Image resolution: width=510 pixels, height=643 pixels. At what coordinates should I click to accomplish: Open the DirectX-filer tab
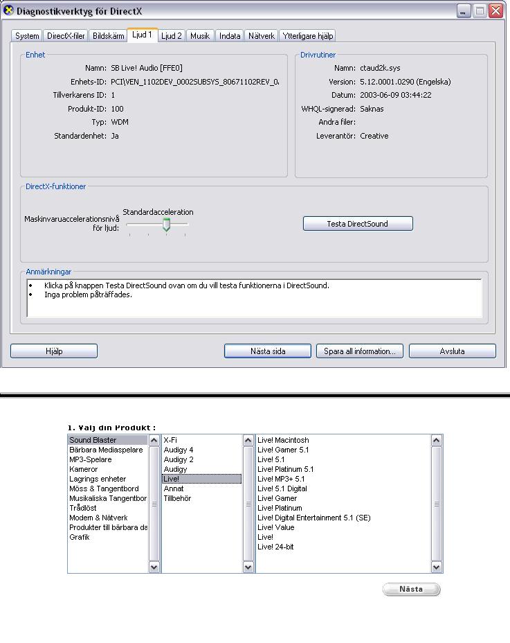point(66,36)
